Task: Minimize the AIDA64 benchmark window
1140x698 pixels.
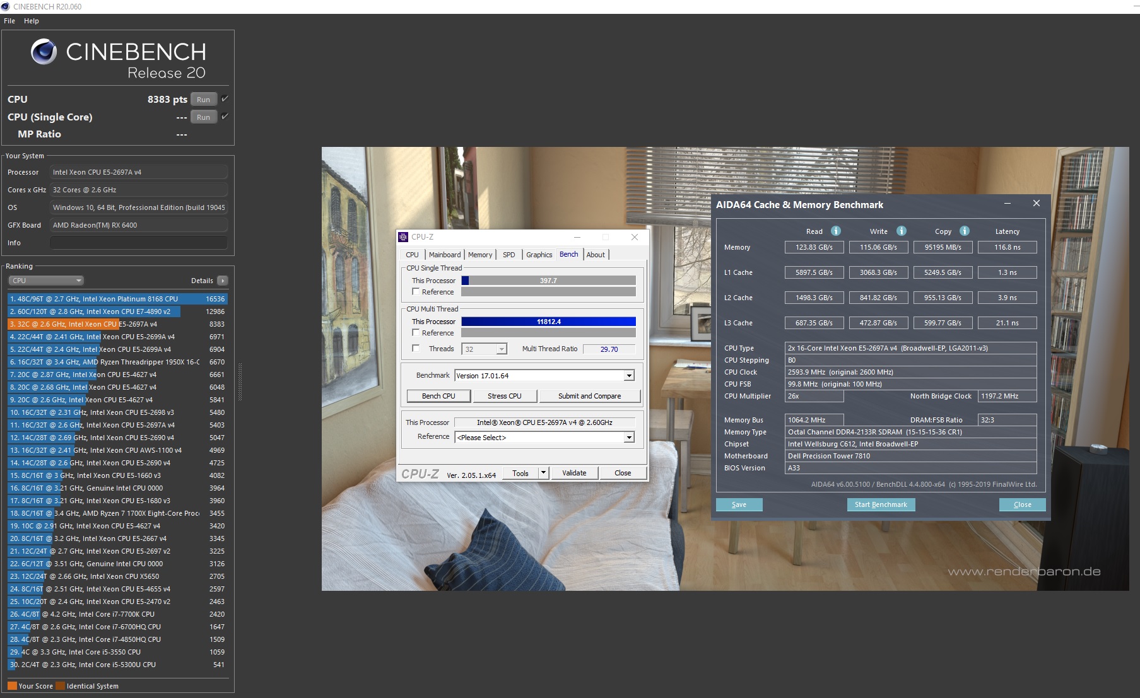Action: tap(1008, 203)
